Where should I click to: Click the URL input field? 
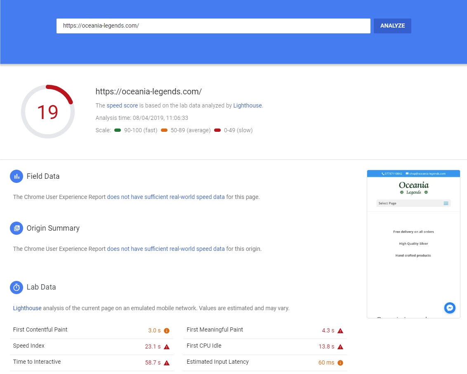pyautogui.click(x=213, y=26)
